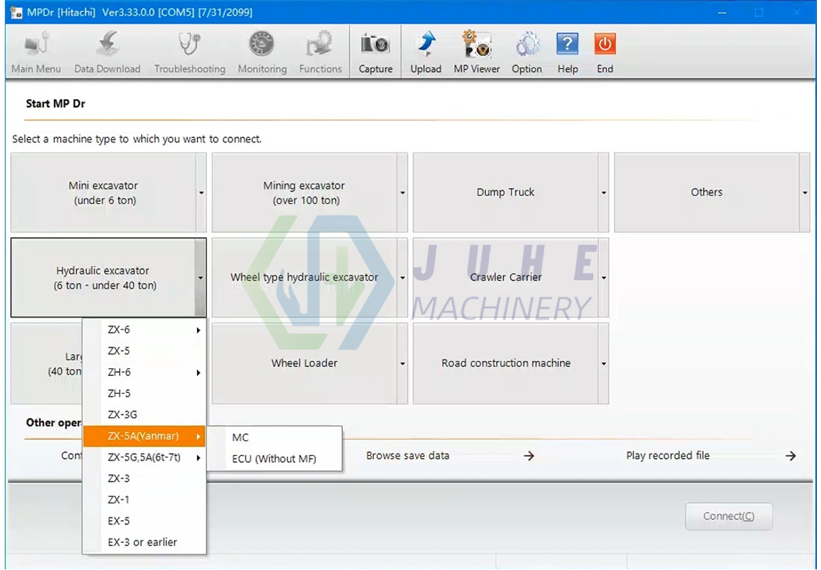The image size is (821, 570).
Task: Click the Browse save data link
Action: 407,455
